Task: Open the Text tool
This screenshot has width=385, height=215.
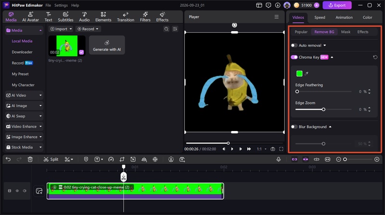Action: click(x=48, y=17)
